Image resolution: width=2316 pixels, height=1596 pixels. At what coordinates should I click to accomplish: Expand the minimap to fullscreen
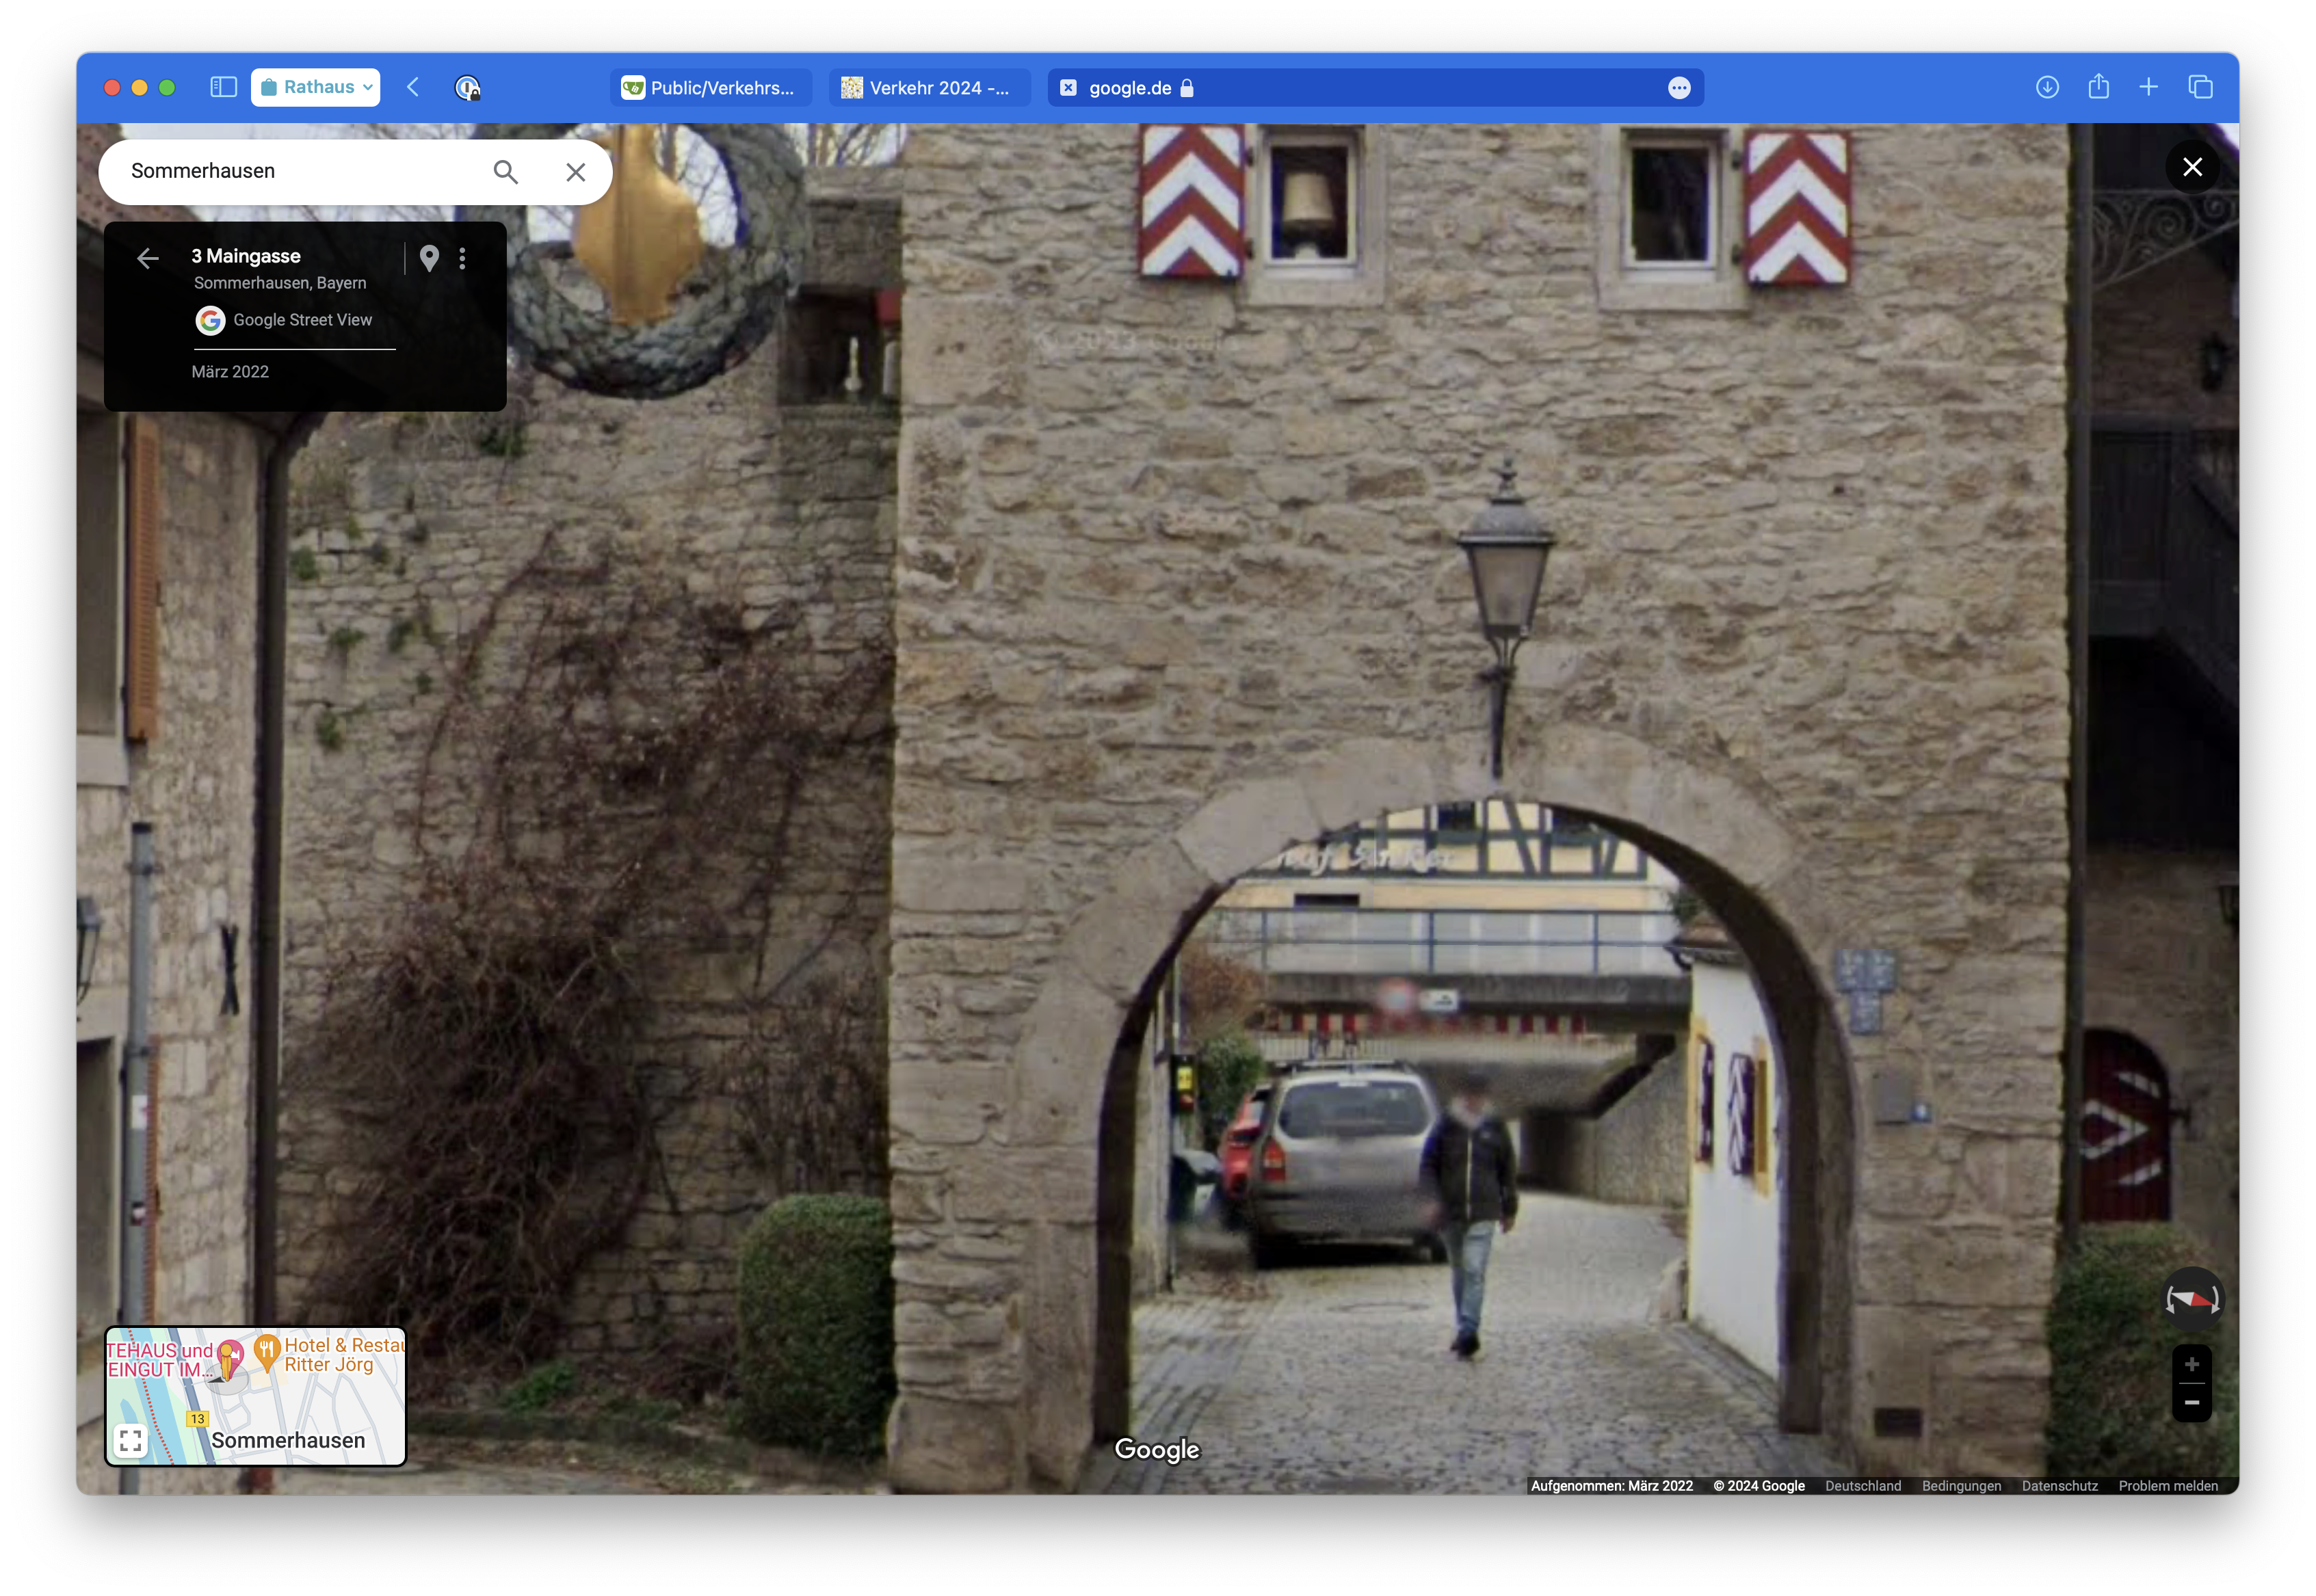(131, 1440)
